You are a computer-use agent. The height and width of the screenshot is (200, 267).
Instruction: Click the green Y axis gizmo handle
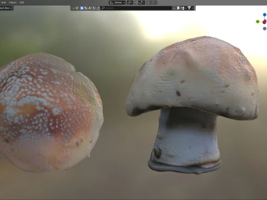pos(258,22)
